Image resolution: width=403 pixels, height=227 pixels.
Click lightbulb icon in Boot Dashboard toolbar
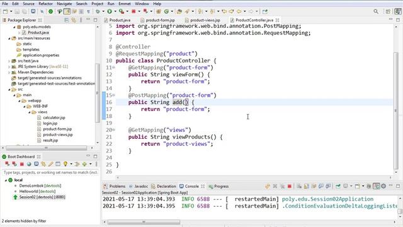(65, 164)
